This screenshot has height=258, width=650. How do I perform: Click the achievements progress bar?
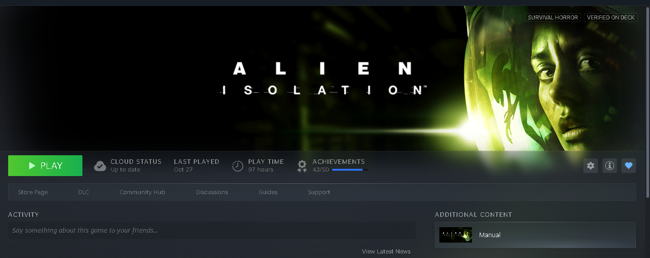(350, 170)
